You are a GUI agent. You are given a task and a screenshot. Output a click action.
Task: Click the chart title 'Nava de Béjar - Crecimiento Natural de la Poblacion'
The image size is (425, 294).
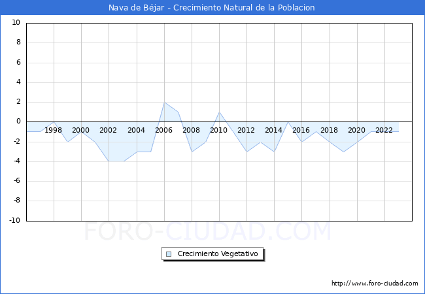click(212, 8)
